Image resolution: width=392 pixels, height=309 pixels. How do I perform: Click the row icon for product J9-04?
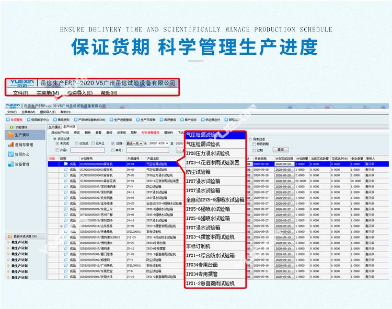[x=66, y=164]
